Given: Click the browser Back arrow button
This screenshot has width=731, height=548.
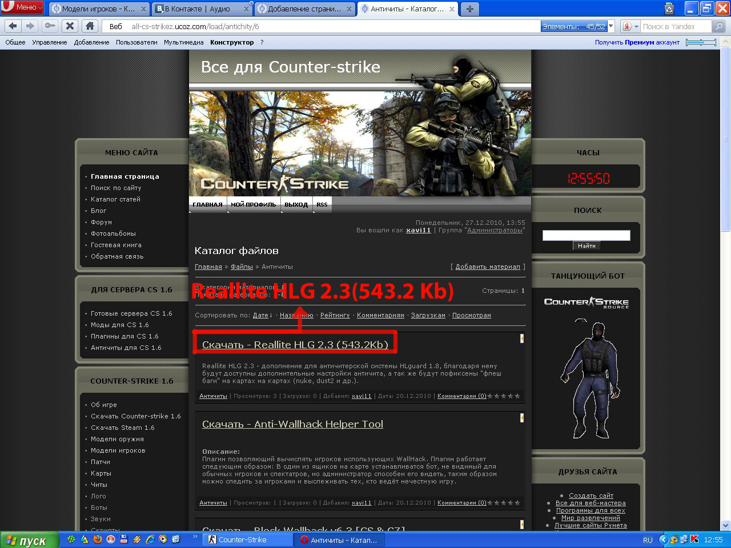Looking at the screenshot, I should 13,26.
